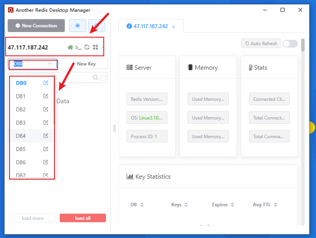Screen dimensions: 316x238
Task: Refresh the connection with circular arrows icon
Action: pos(87,47)
